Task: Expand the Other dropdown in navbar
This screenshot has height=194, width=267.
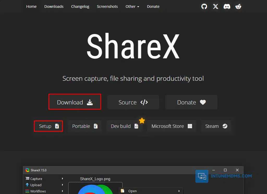Action: click(132, 7)
